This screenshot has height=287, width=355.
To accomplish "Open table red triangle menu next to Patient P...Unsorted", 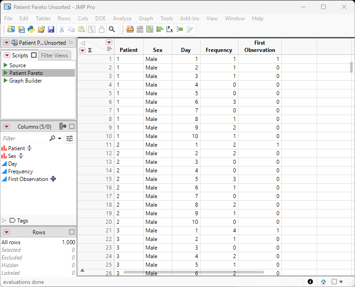I will [x=7, y=42].
